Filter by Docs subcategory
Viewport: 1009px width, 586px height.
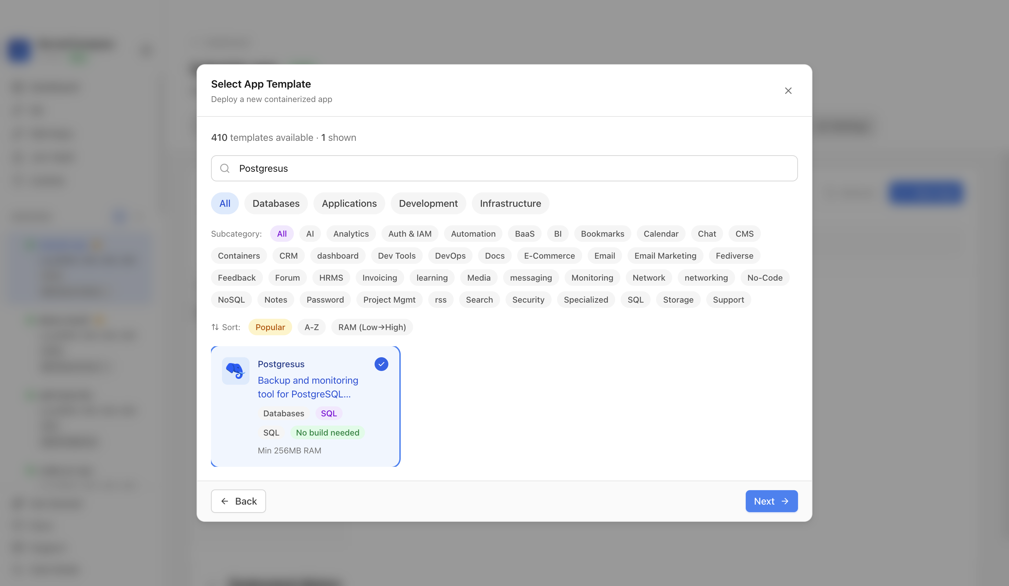495,256
